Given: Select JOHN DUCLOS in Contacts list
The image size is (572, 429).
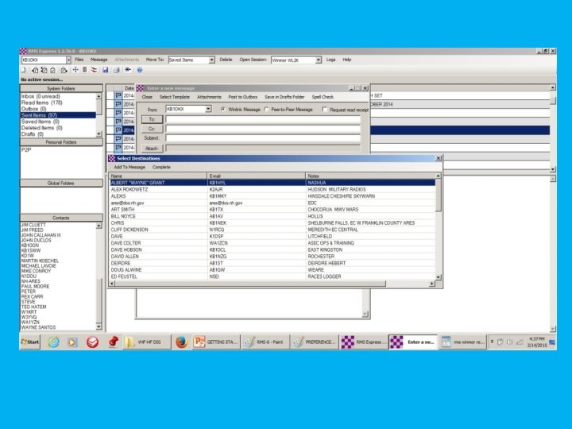Looking at the screenshot, I should tap(36, 241).
